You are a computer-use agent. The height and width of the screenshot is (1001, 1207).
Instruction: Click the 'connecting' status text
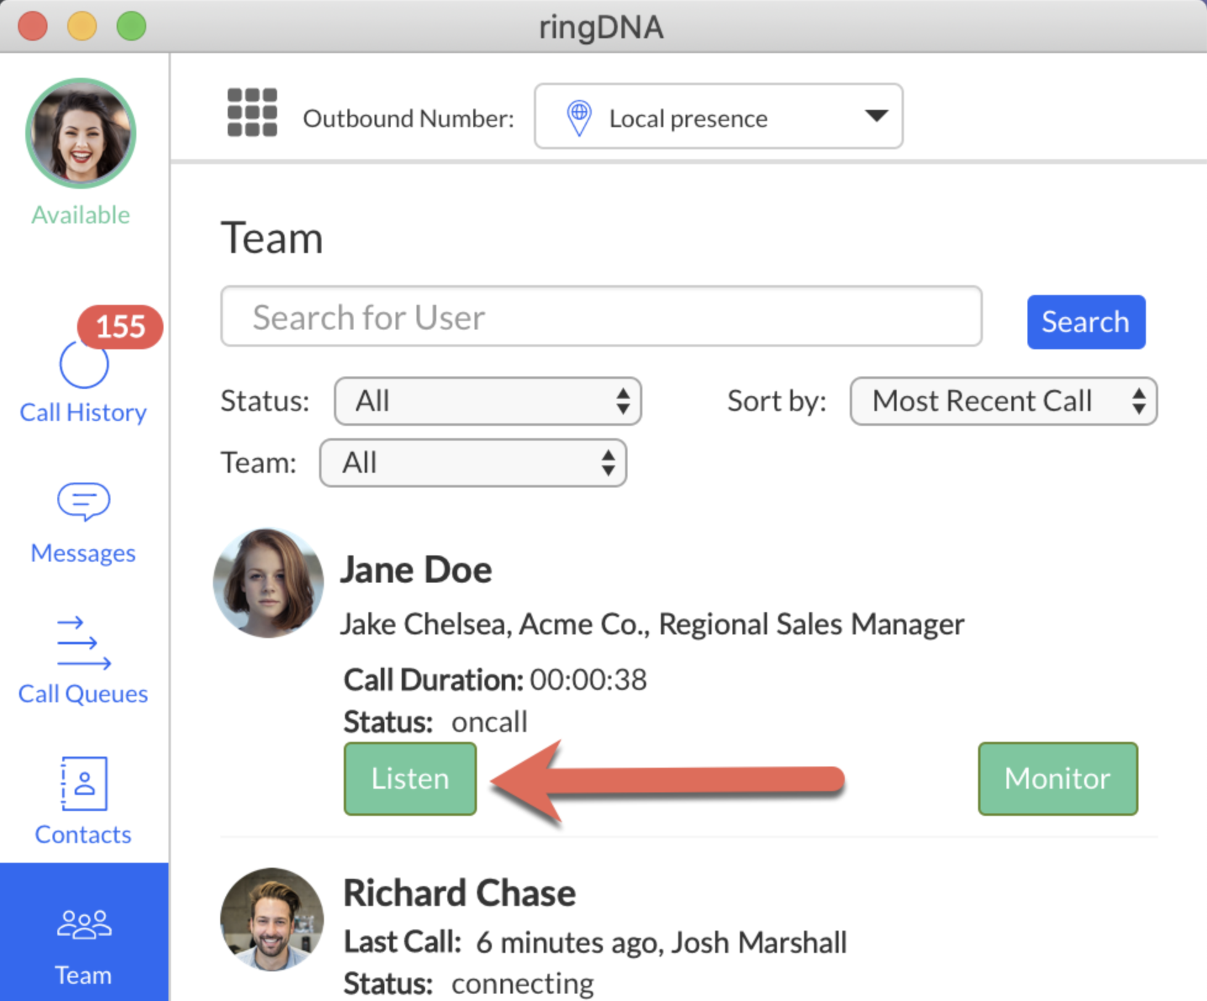click(523, 984)
